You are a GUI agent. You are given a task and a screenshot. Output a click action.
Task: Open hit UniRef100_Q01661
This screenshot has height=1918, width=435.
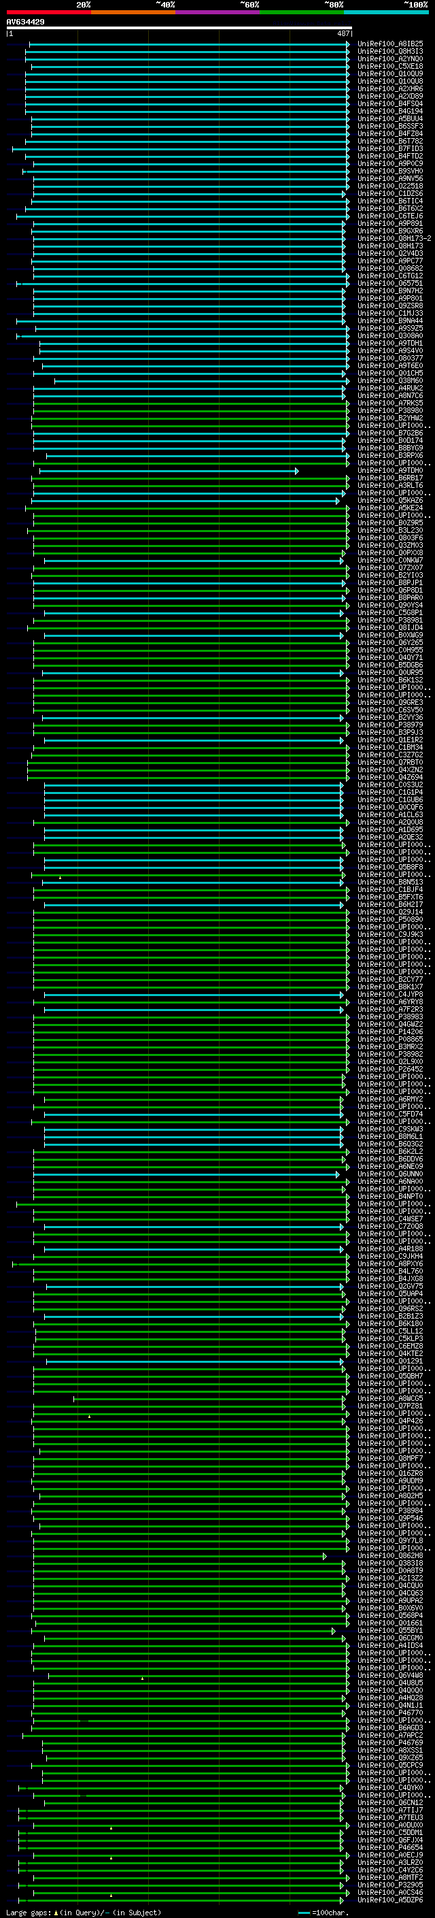[390, 1623]
